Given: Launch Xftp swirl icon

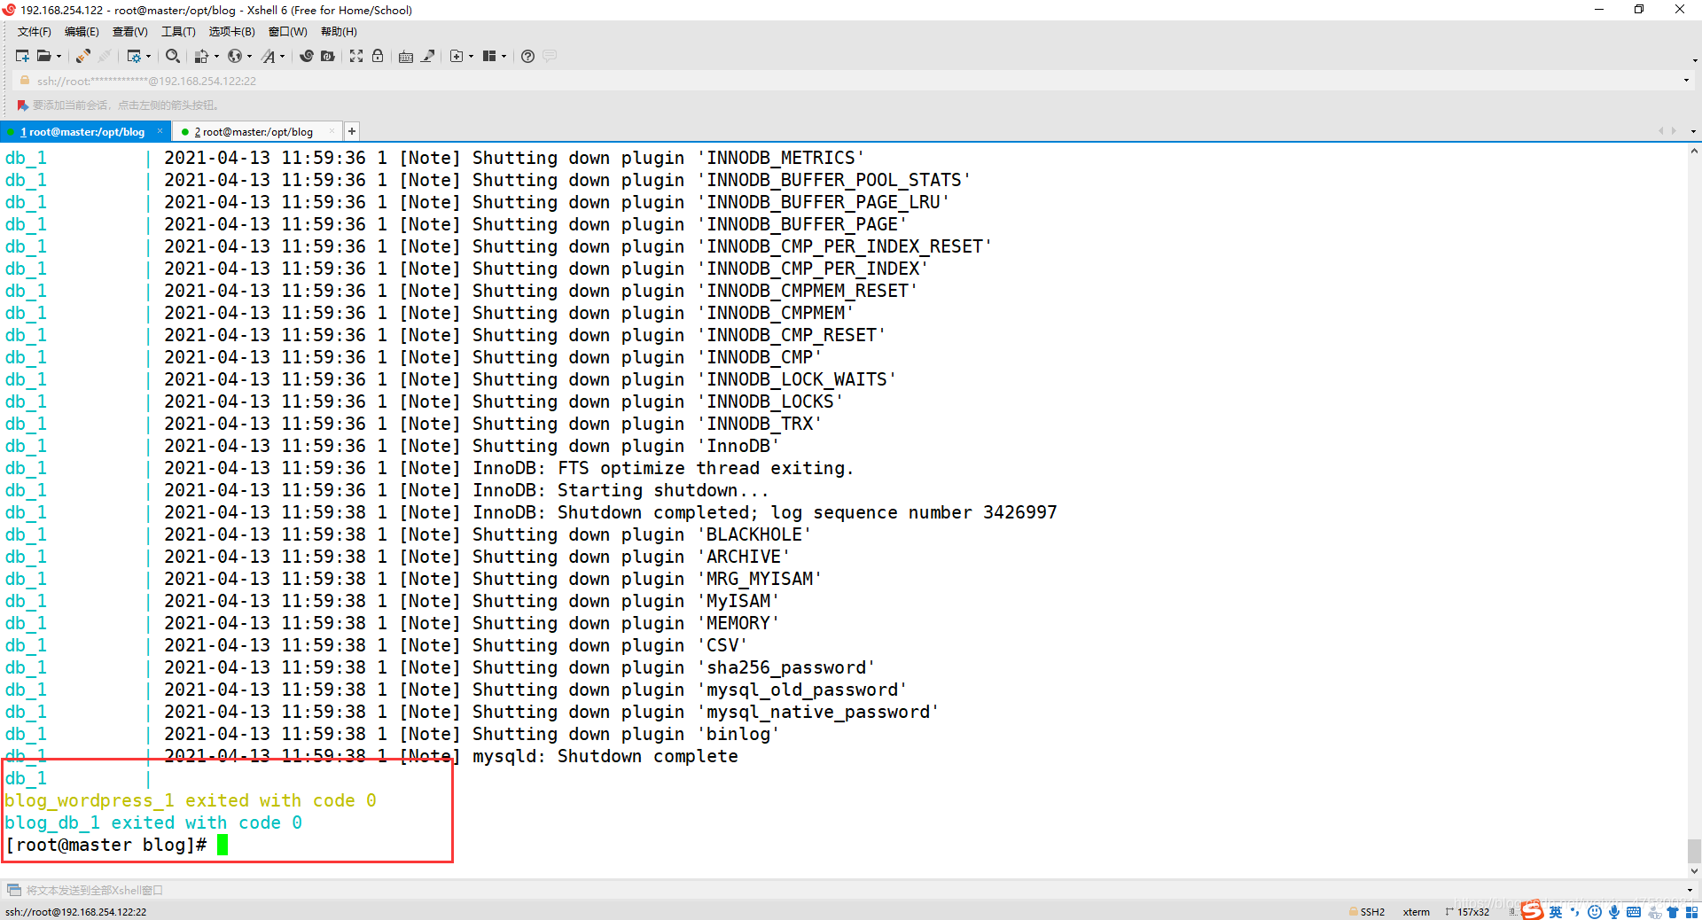Looking at the screenshot, I should coord(307,56).
